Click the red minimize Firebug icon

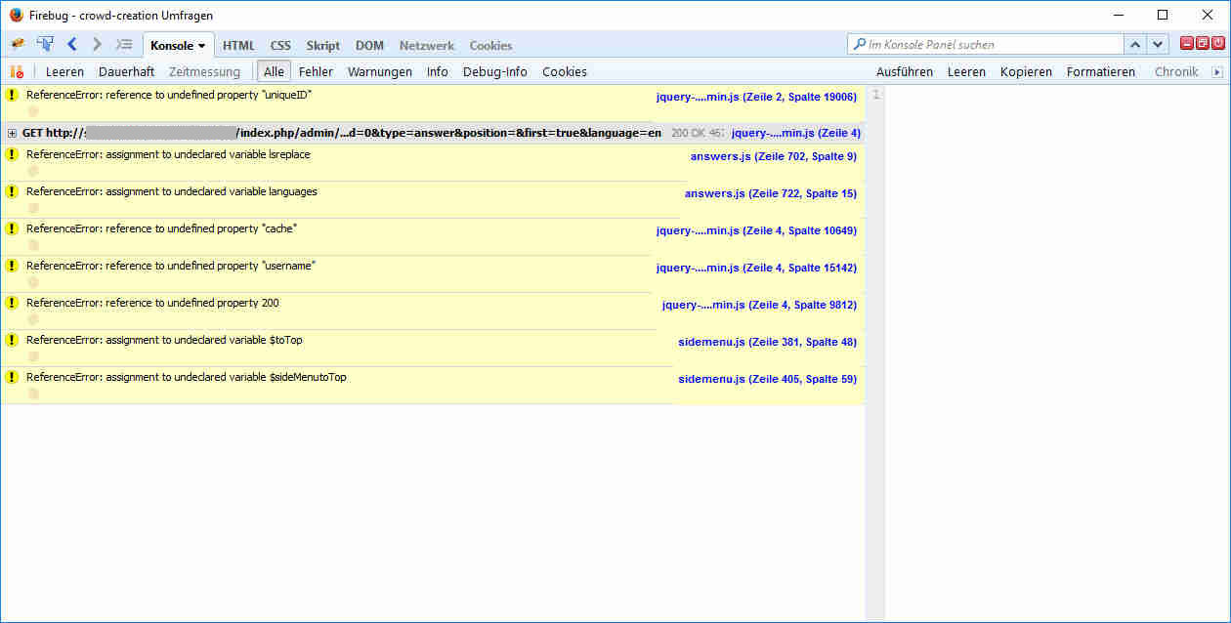click(1187, 43)
